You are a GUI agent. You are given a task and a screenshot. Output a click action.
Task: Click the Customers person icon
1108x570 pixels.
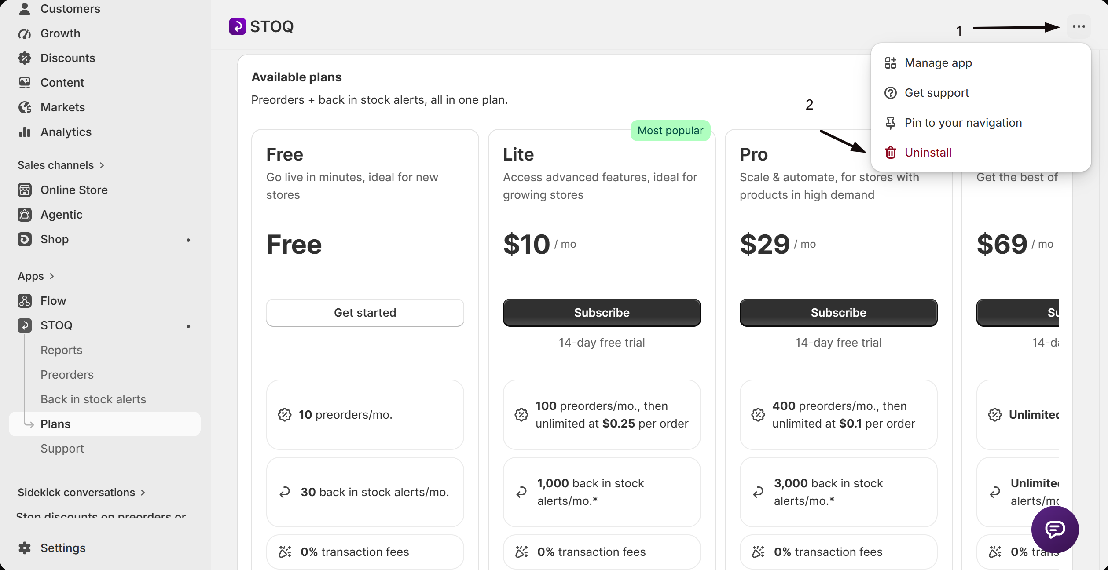click(x=25, y=9)
